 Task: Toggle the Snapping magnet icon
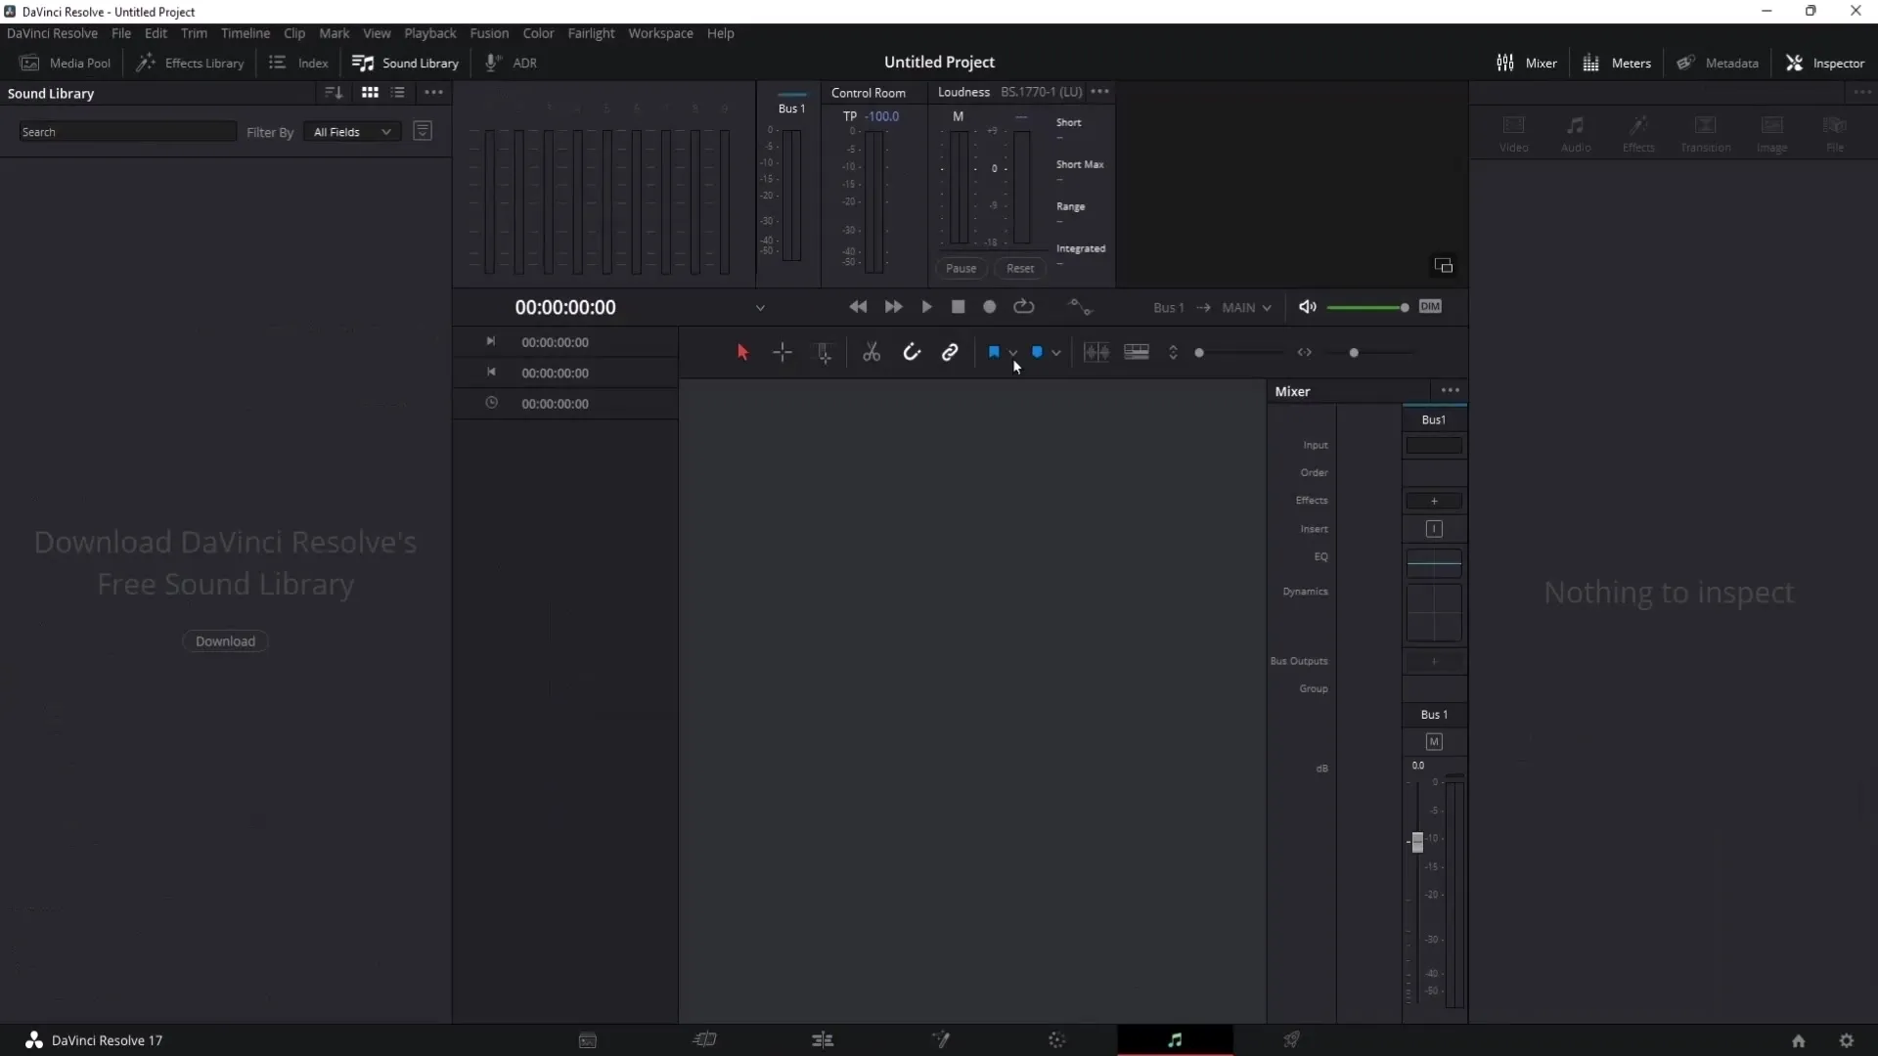click(912, 353)
